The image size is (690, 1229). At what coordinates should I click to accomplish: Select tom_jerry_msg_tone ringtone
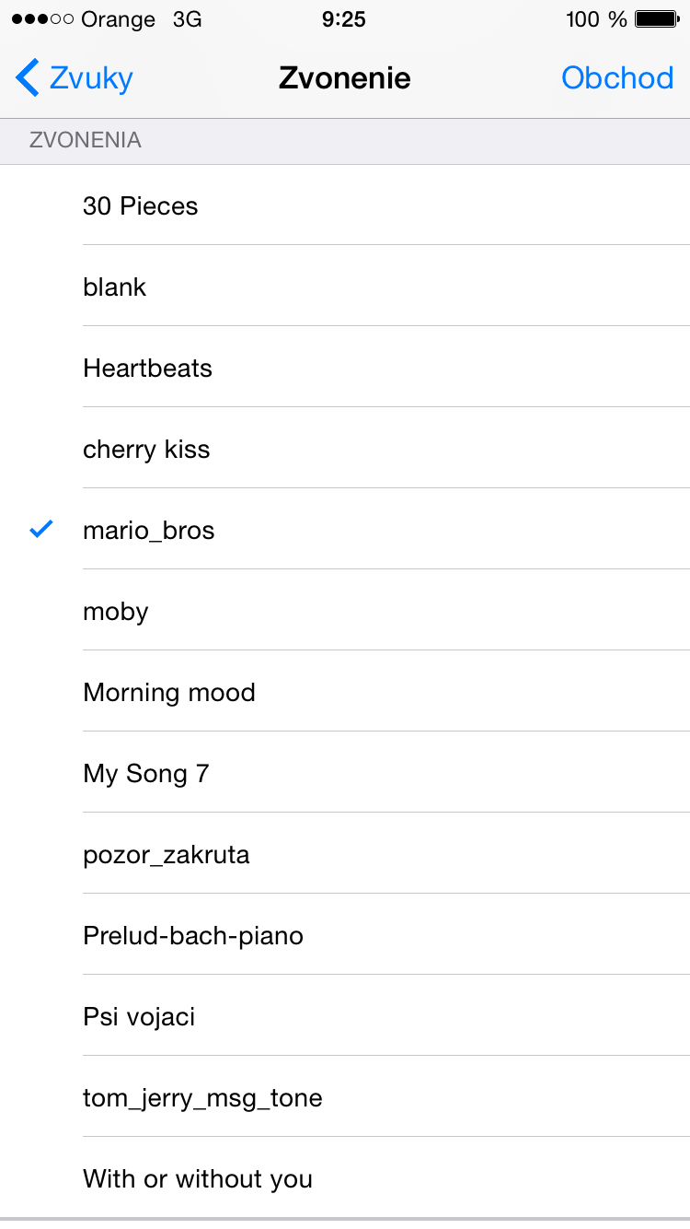coord(345,1097)
